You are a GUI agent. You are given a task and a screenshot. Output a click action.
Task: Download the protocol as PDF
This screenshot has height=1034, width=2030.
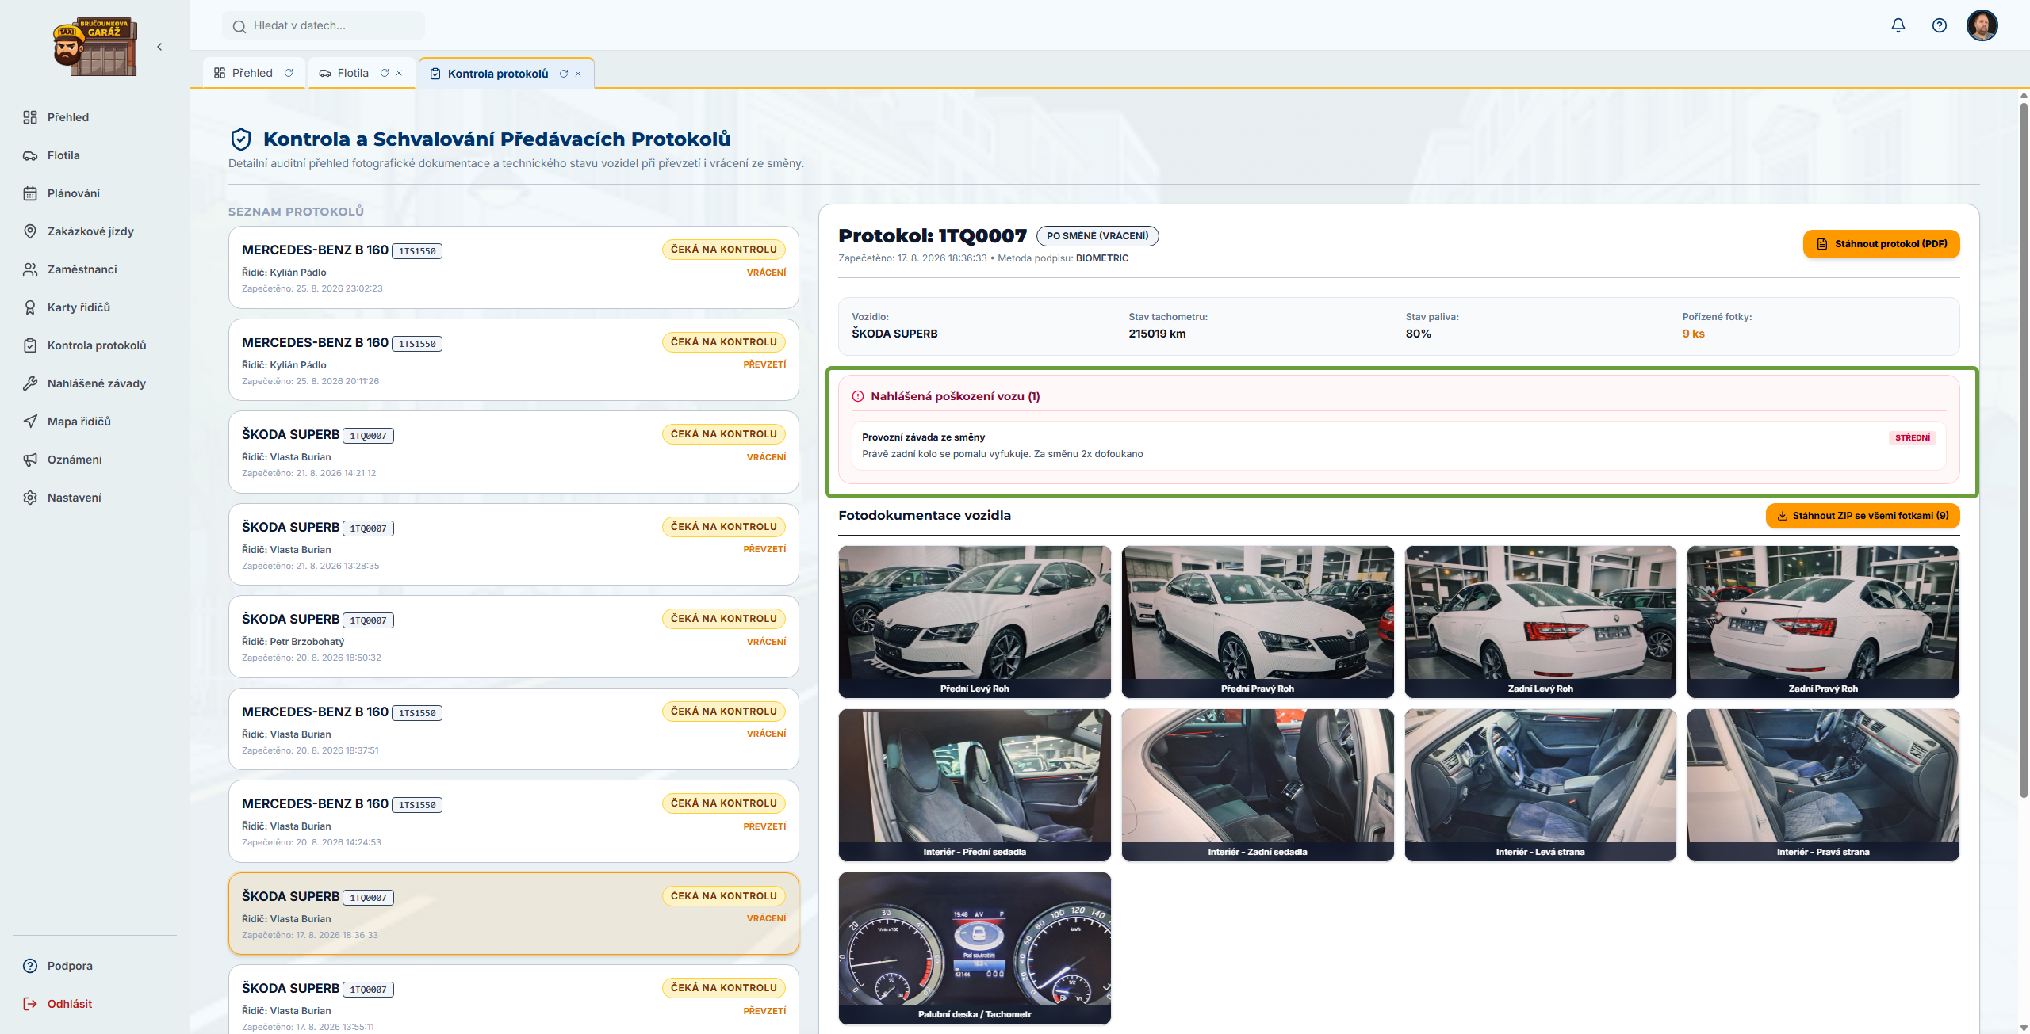click(x=1881, y=244)
